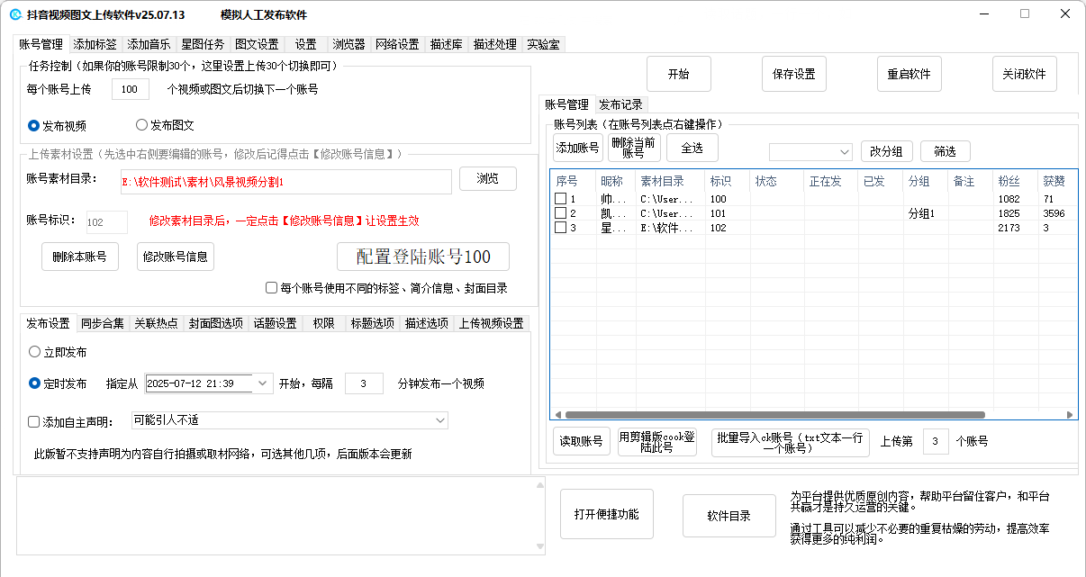This screenshot has width=1086, height=577.
Task: Expand the 可能引人不适 declaration dropdown
Action: pos(440,420)
